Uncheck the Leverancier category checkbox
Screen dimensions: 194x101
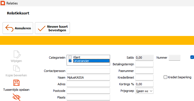click(70, 61)
